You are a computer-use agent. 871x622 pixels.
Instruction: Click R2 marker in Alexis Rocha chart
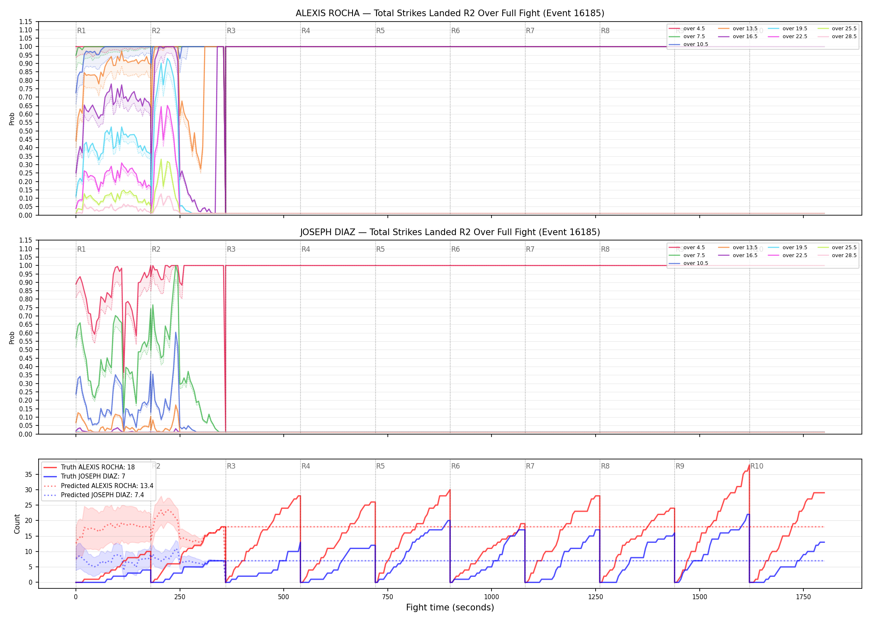156,31
